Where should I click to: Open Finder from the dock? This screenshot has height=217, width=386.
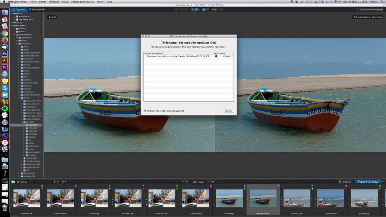[x=5, y=13]
